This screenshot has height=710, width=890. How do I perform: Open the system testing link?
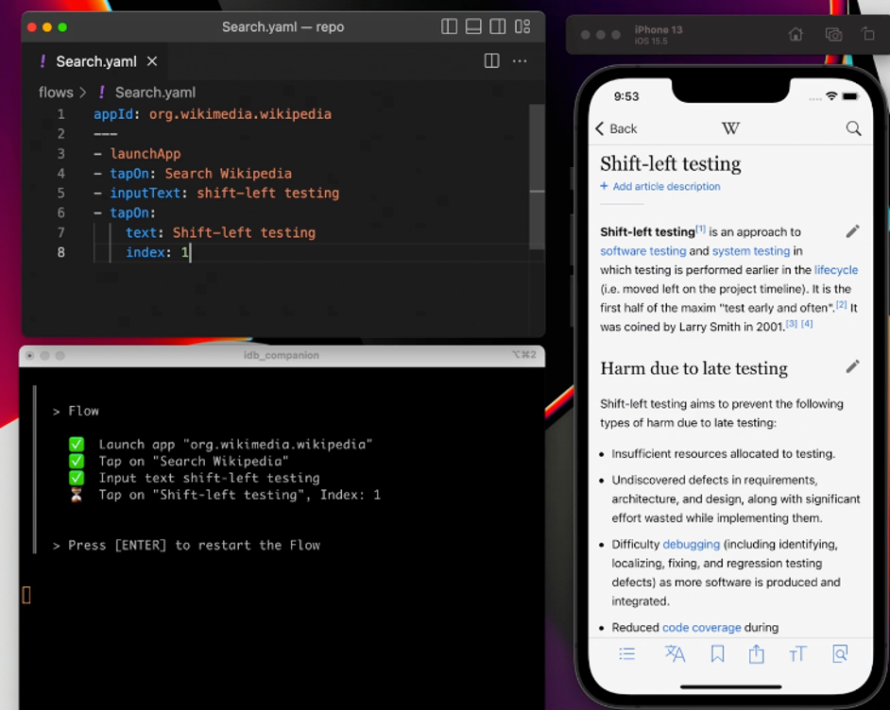click(x=751, y=251)
